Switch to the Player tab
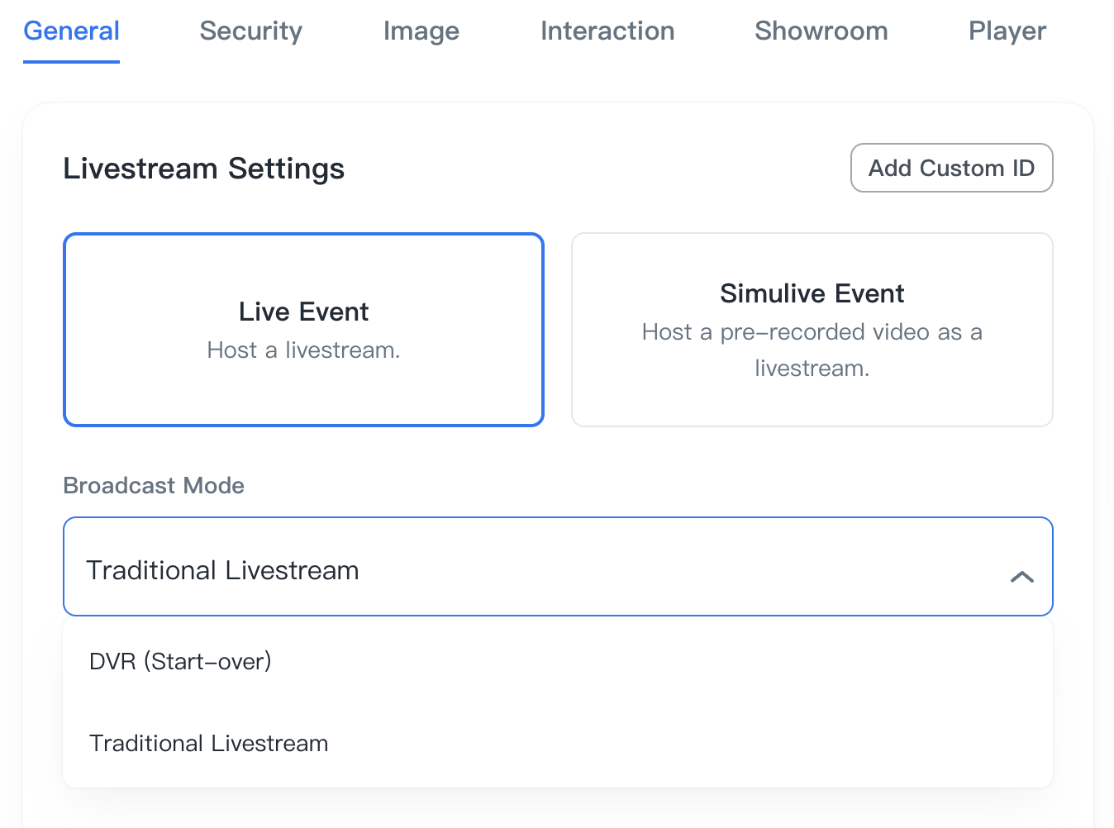1114x828 pixels. tap(1007, 31)
